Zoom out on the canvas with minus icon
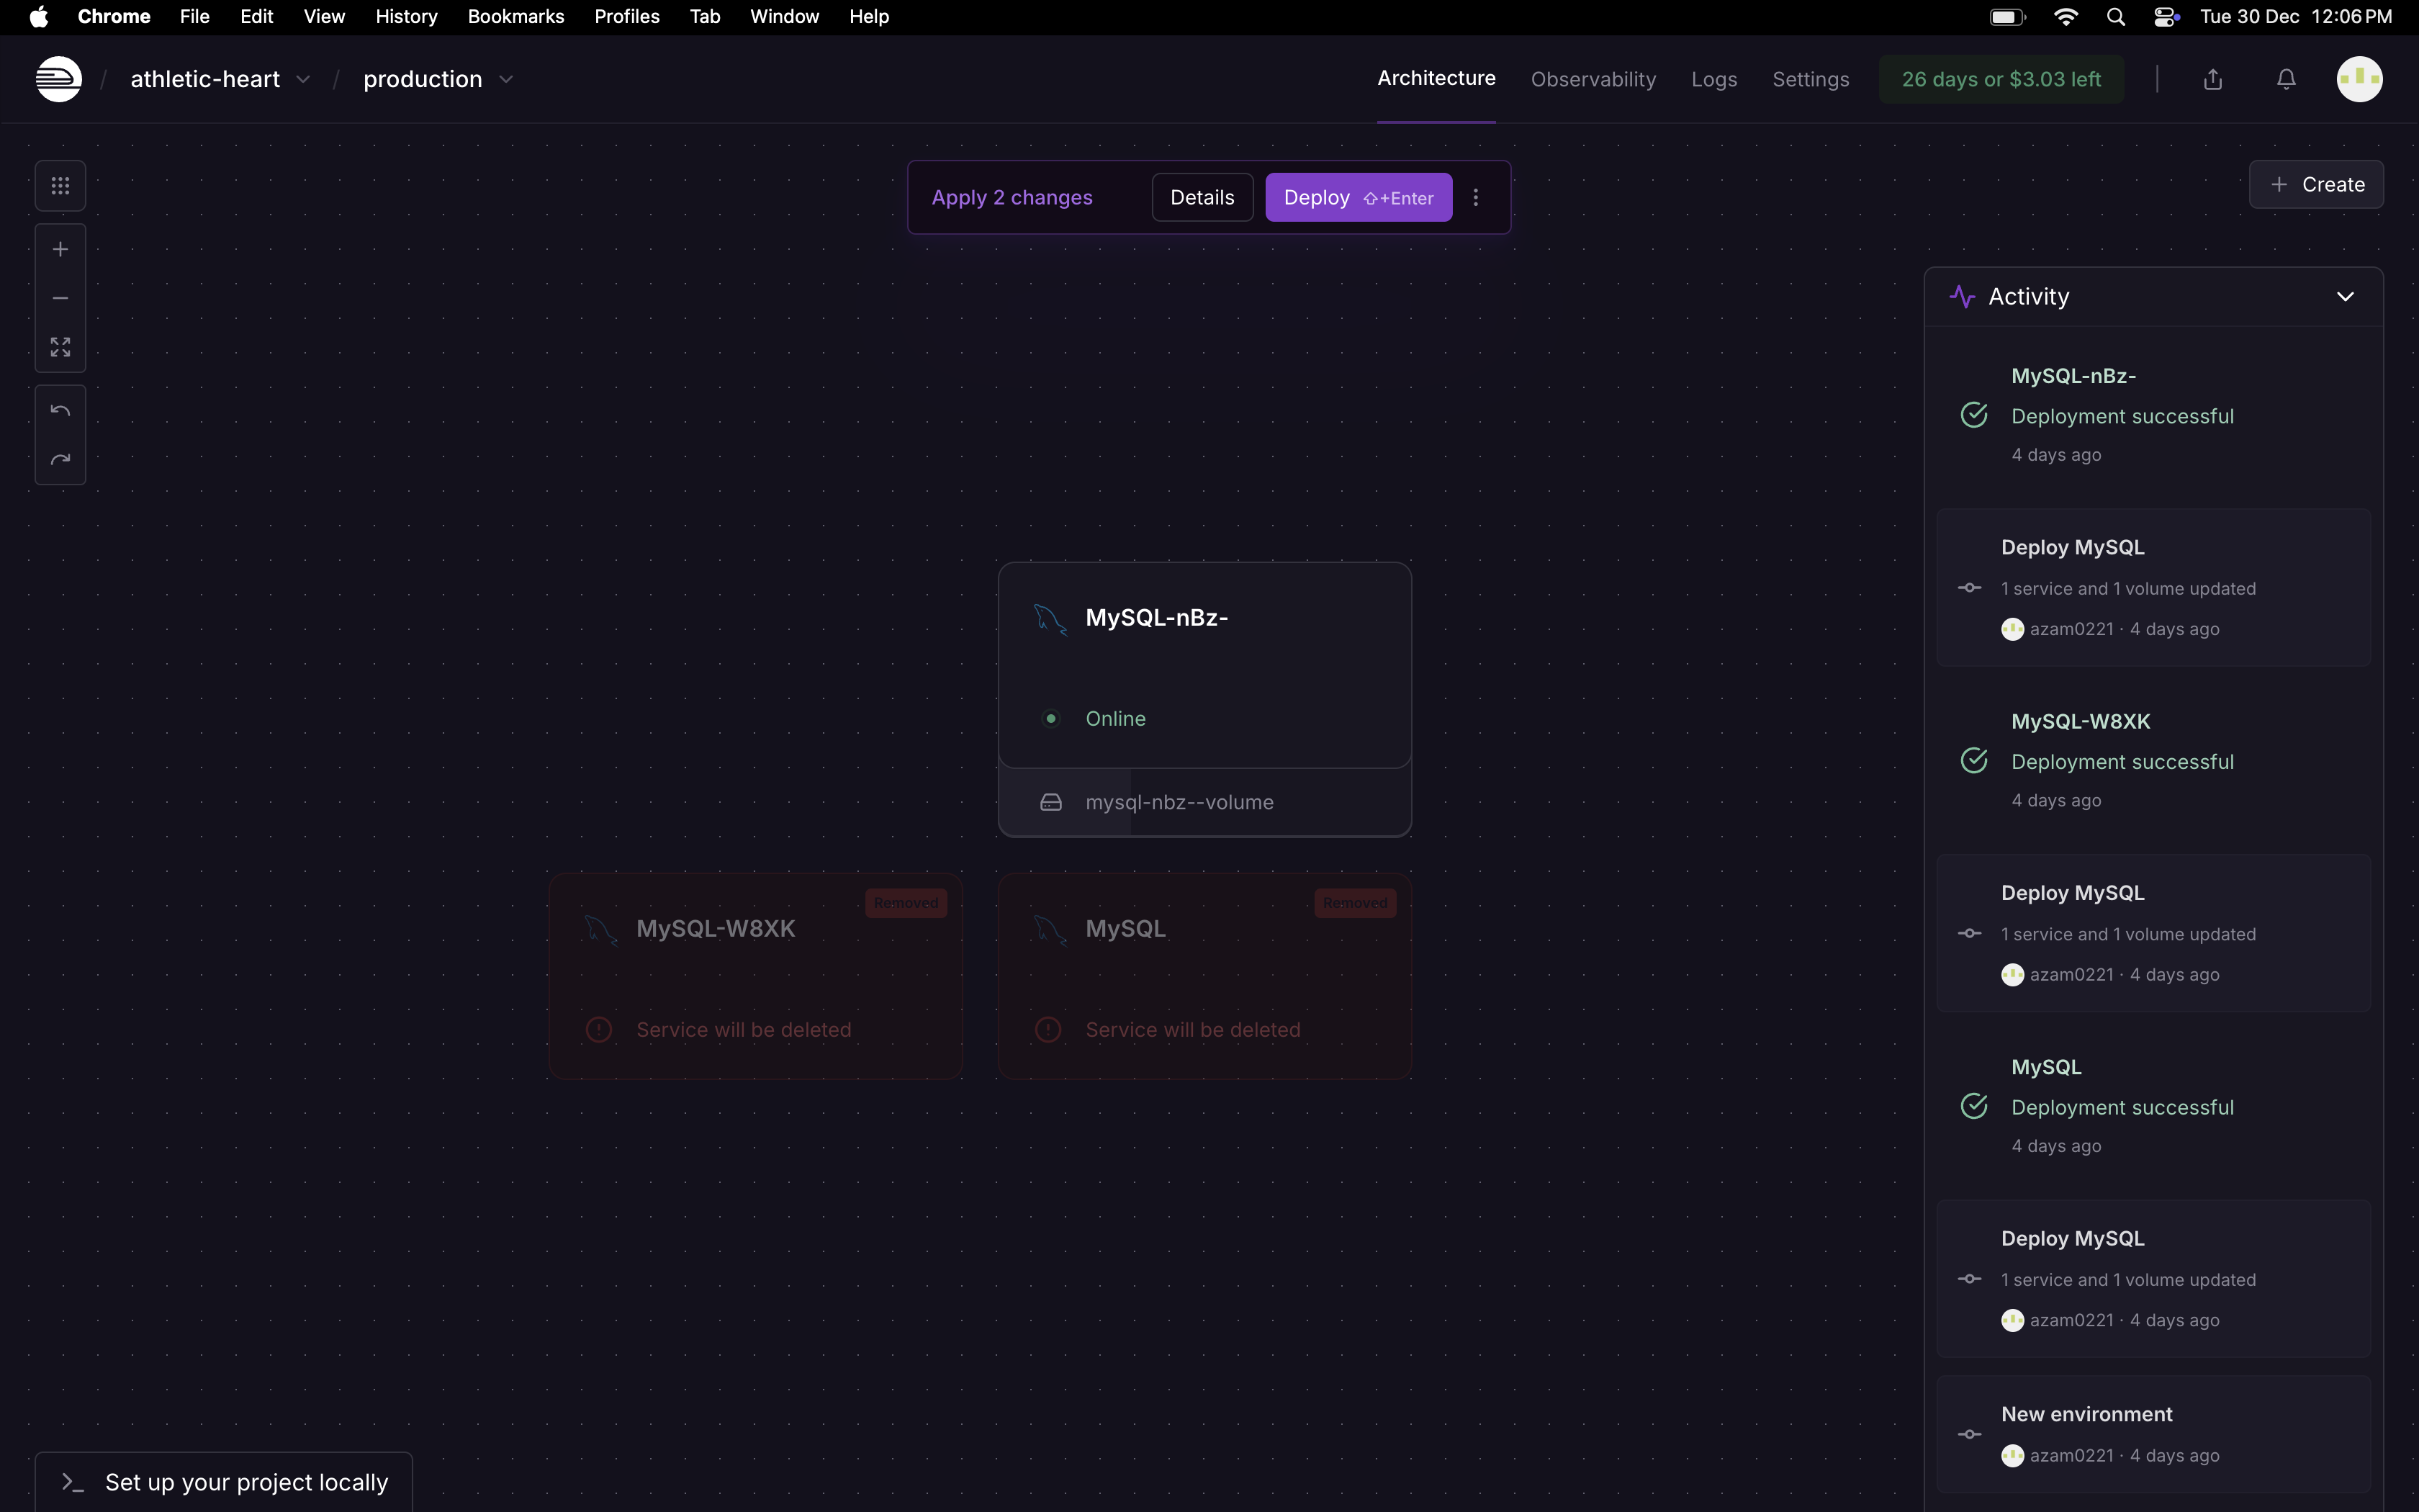Viewport: 2419px width, 1512px height. (60, 298)
